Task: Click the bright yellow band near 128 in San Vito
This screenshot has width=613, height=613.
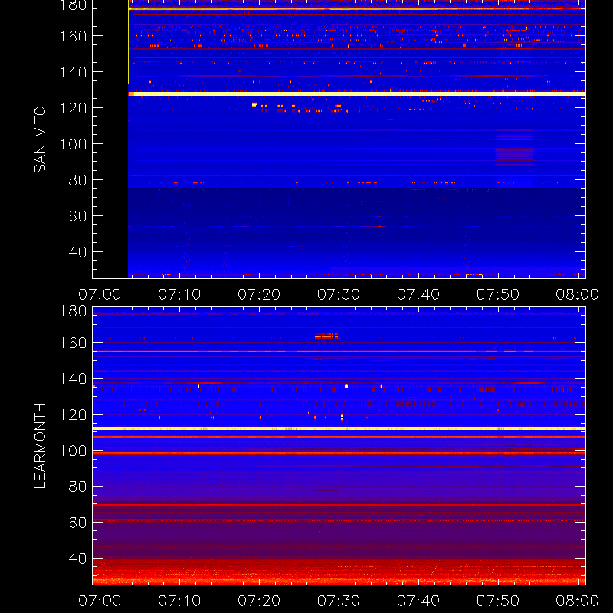Action: (x=357, y=93)
